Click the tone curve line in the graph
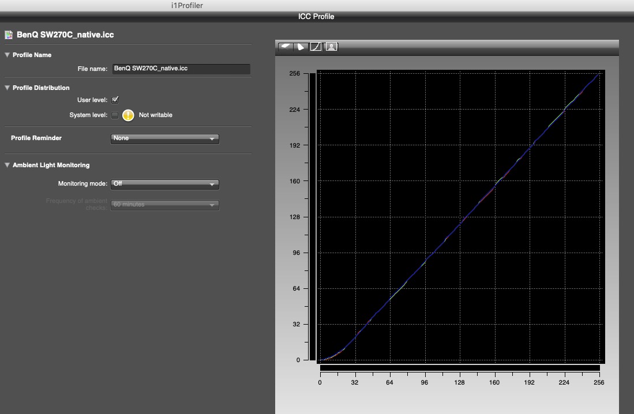Screen dimensions: 634x414 pos(460,217)
